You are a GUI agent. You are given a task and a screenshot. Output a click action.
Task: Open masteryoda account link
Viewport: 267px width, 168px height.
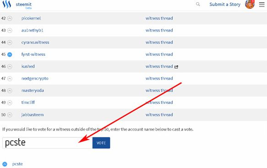coord(33,91)
